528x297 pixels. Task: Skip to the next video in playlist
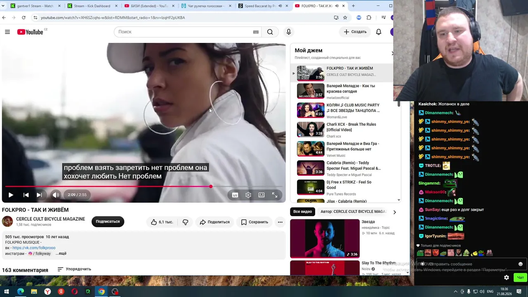(39, 195)
